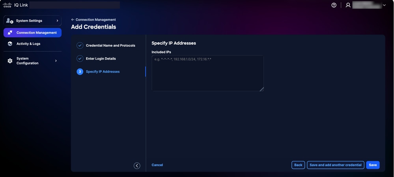
Task: Click the Connection Management plug icon
Action: 10,33
